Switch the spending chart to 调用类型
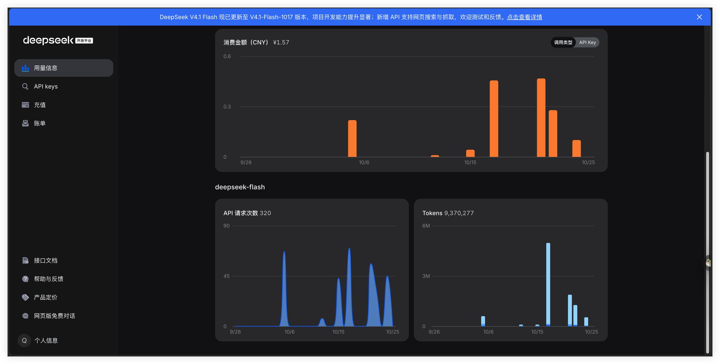This screenshot has height=364, width=720. [x=563, y=43]
